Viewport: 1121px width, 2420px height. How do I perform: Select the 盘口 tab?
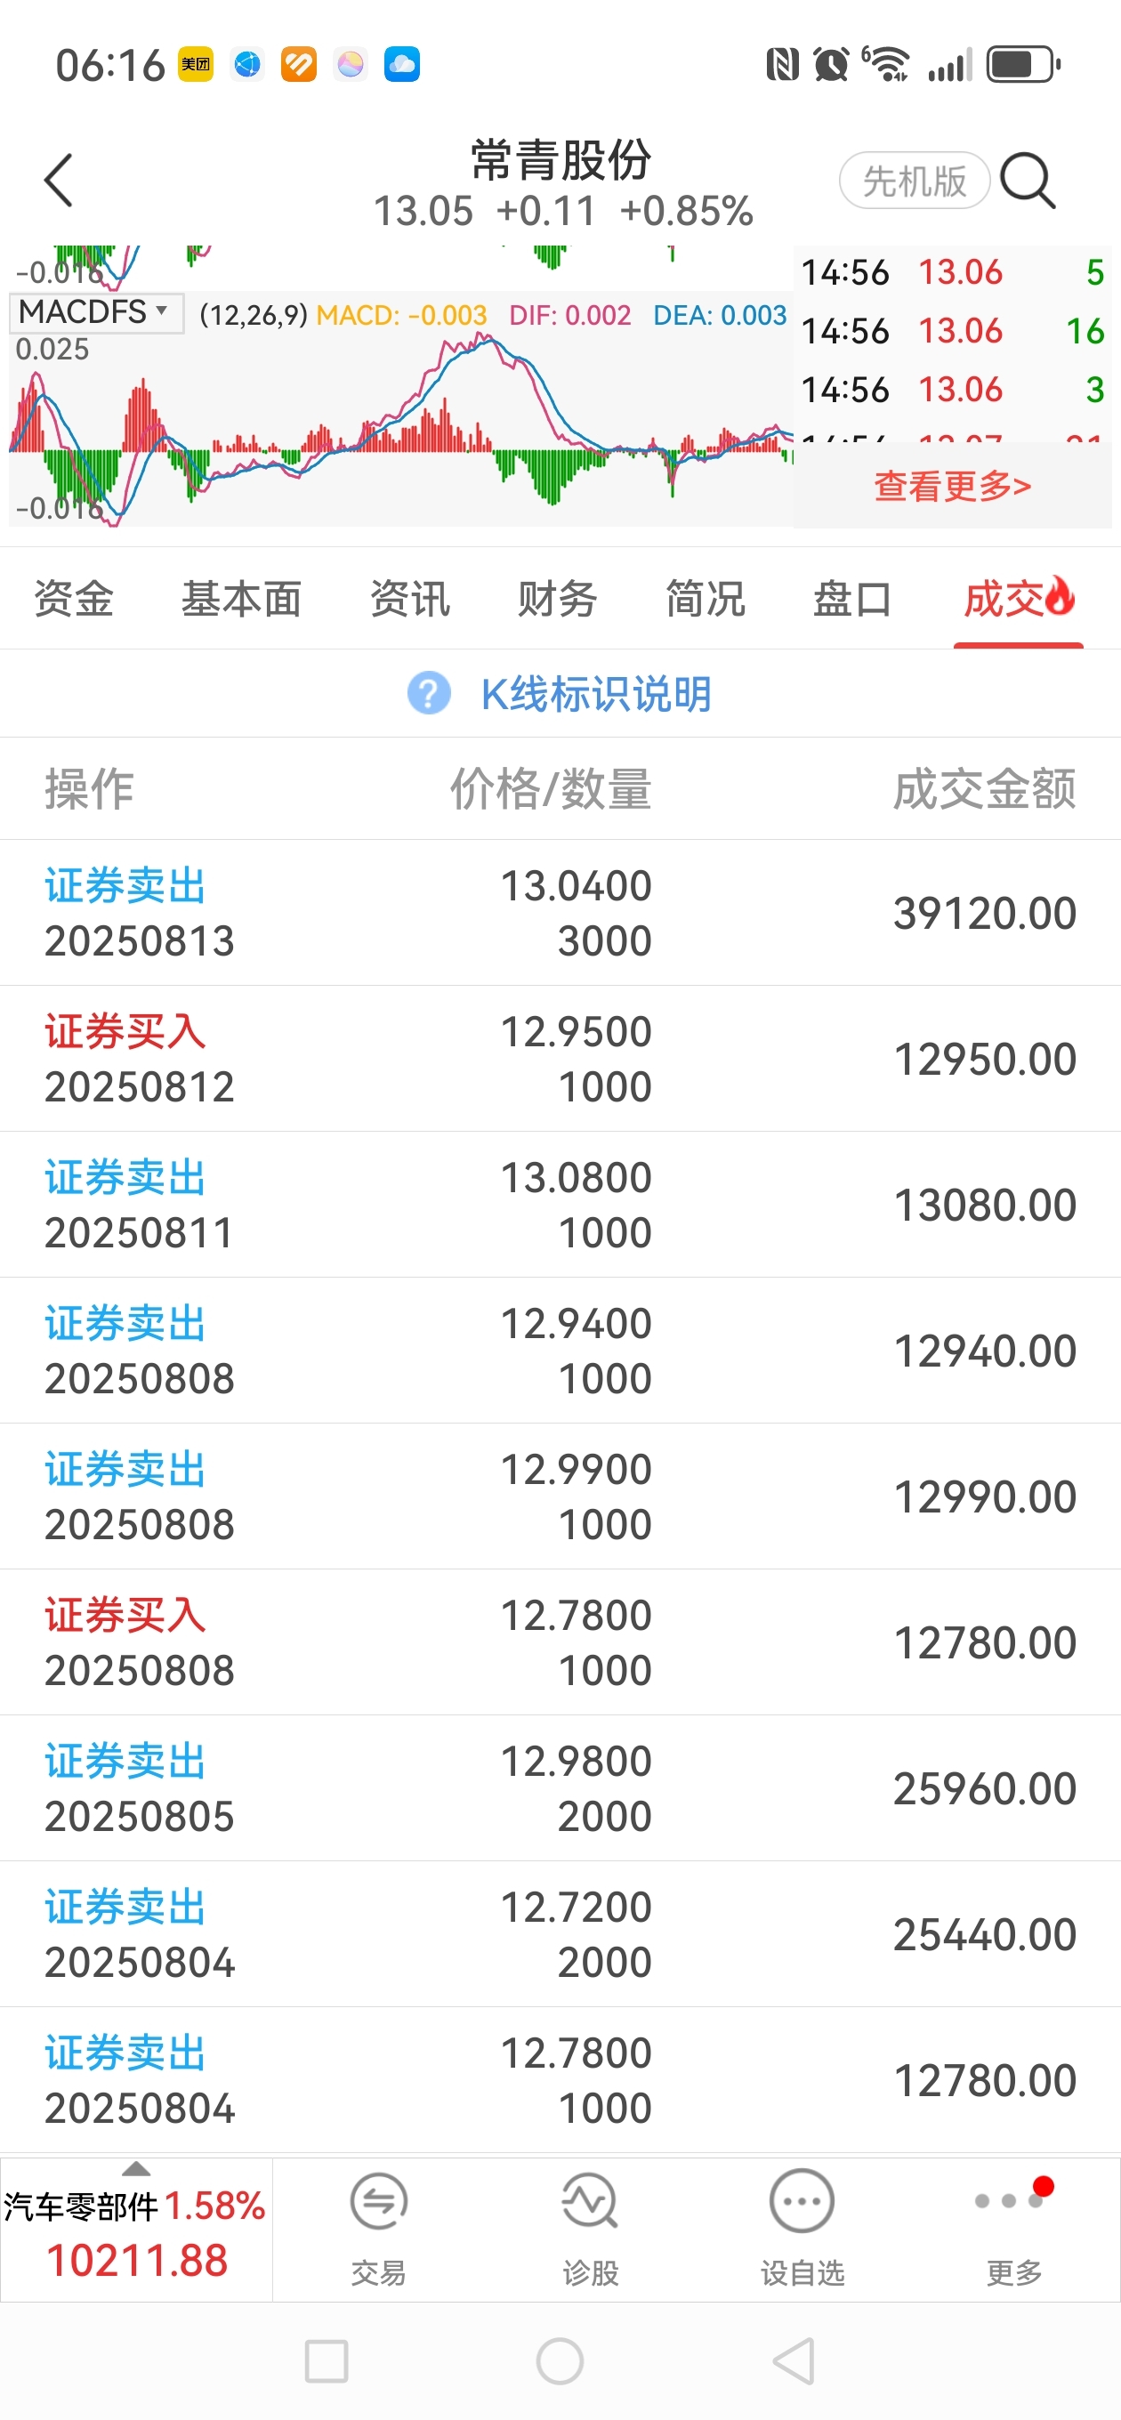pyautogui.click(x=852, y=599)
